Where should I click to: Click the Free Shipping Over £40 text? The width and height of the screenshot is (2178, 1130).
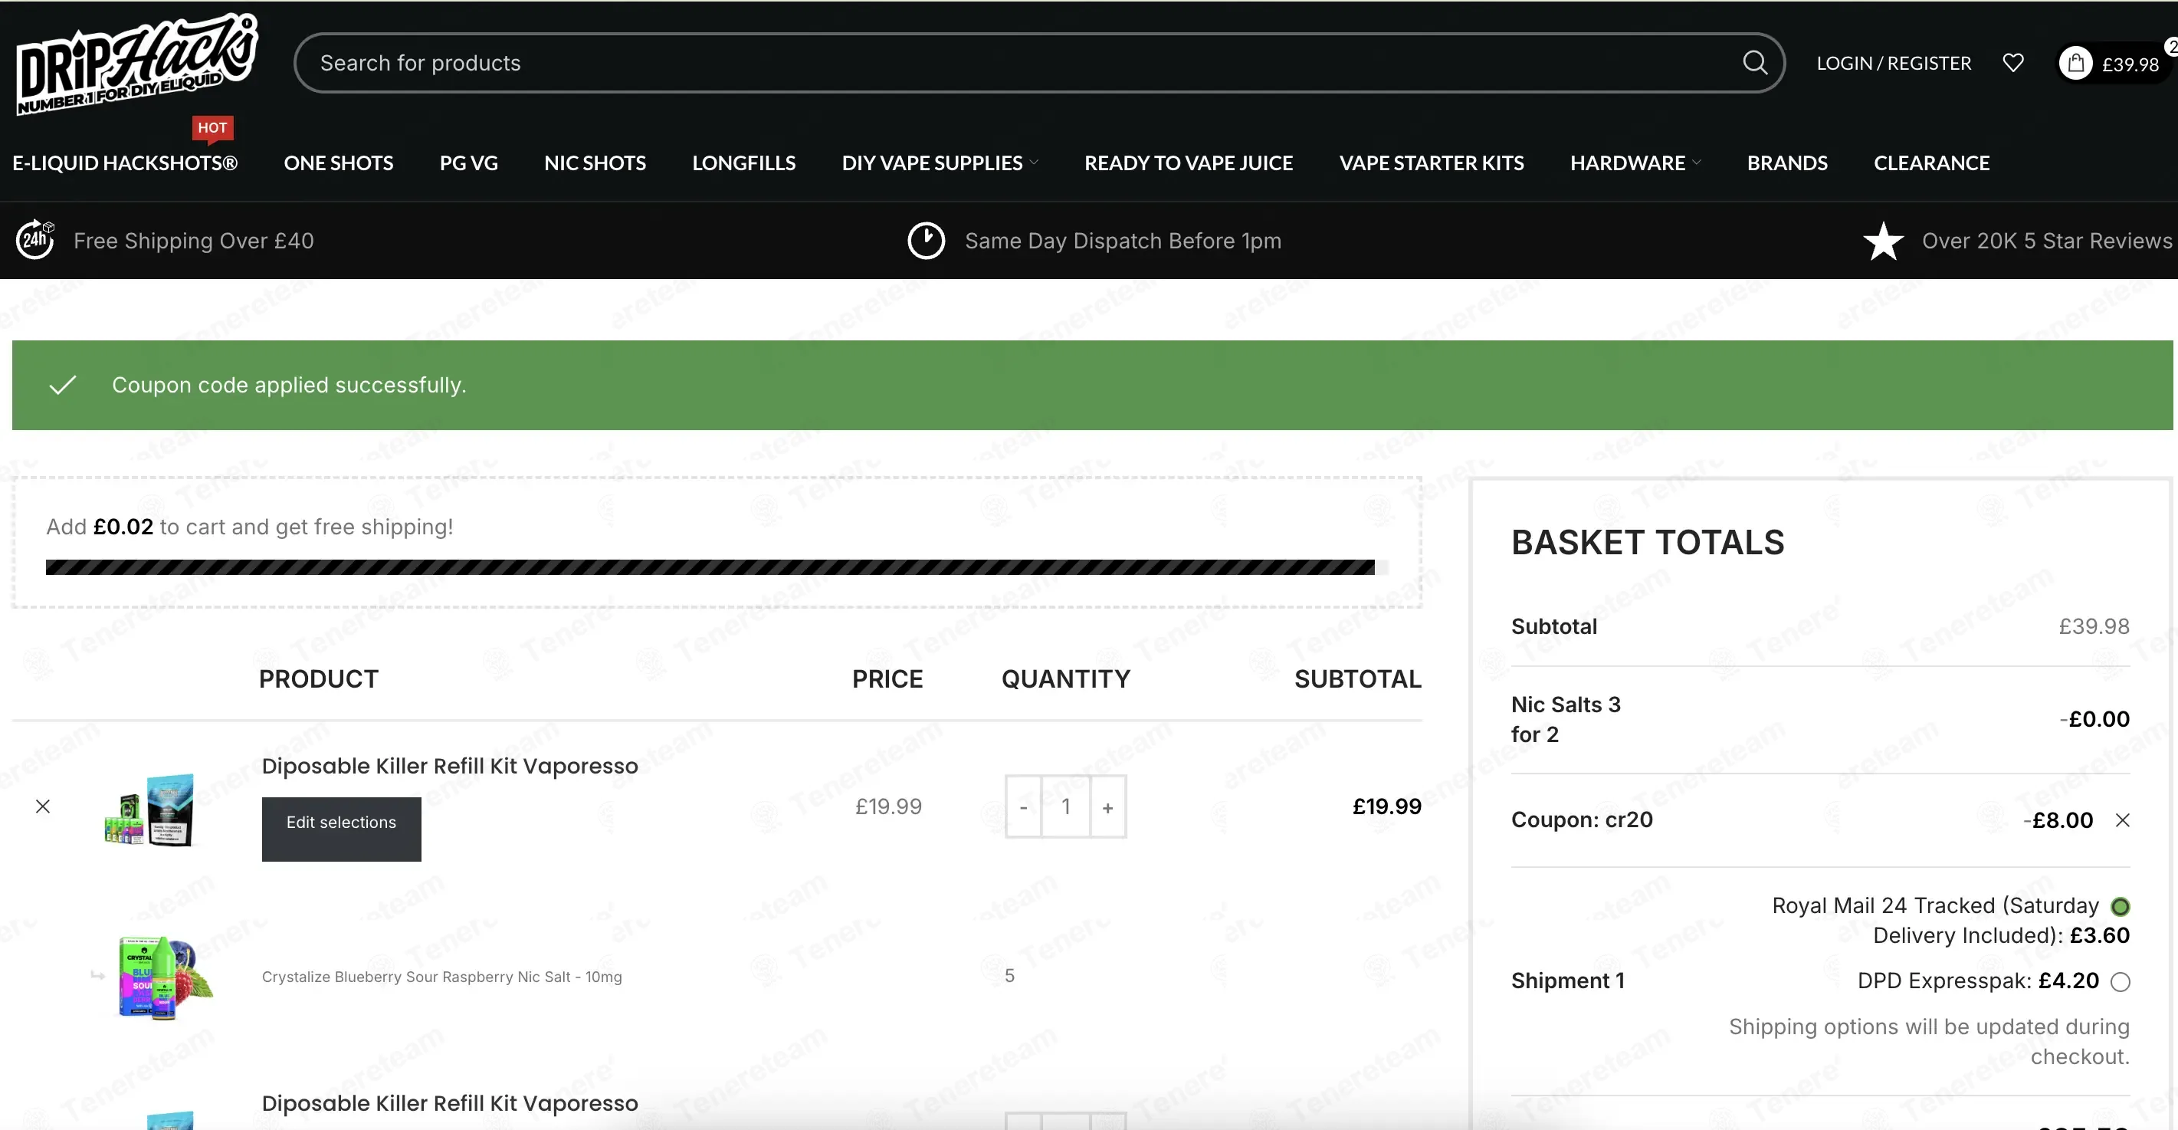click(x=194, y=241)
